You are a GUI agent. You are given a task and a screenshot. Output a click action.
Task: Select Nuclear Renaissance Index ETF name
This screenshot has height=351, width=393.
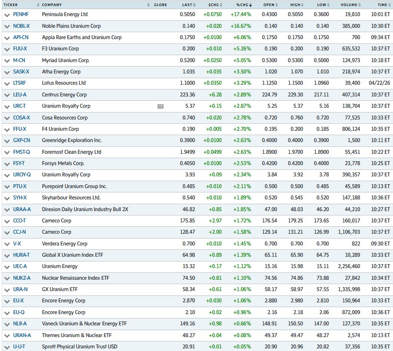tap(76, 278)
